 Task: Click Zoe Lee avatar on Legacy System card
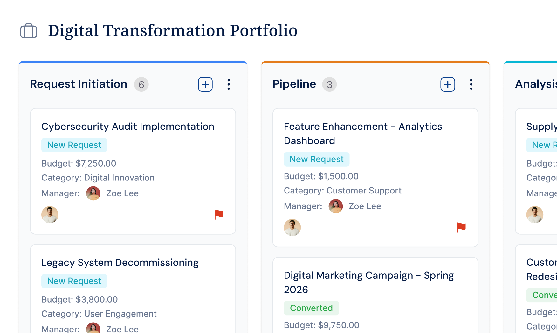(93, 328)
